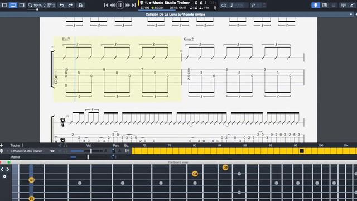Image resolution: width=357 pixels, height=201 pixels.
Task: Jump to the last bar
Action: [x=134, y=5]
